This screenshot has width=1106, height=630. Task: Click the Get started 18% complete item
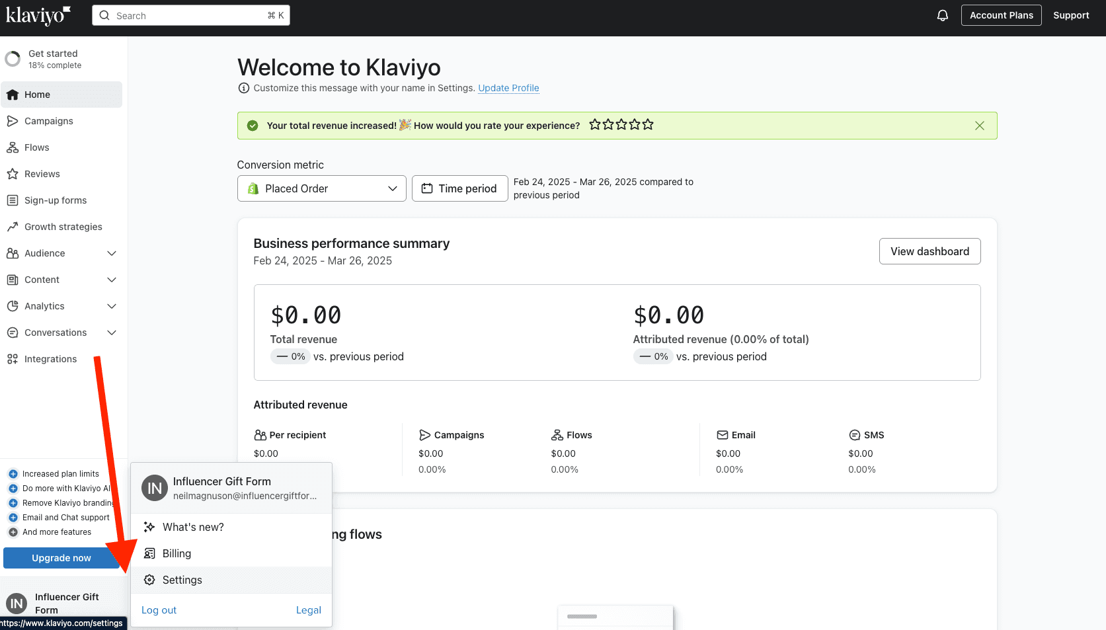[x=61, y=59]
